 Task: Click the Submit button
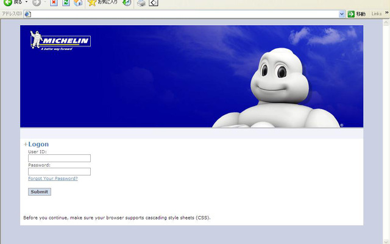(x=40, y=192)
